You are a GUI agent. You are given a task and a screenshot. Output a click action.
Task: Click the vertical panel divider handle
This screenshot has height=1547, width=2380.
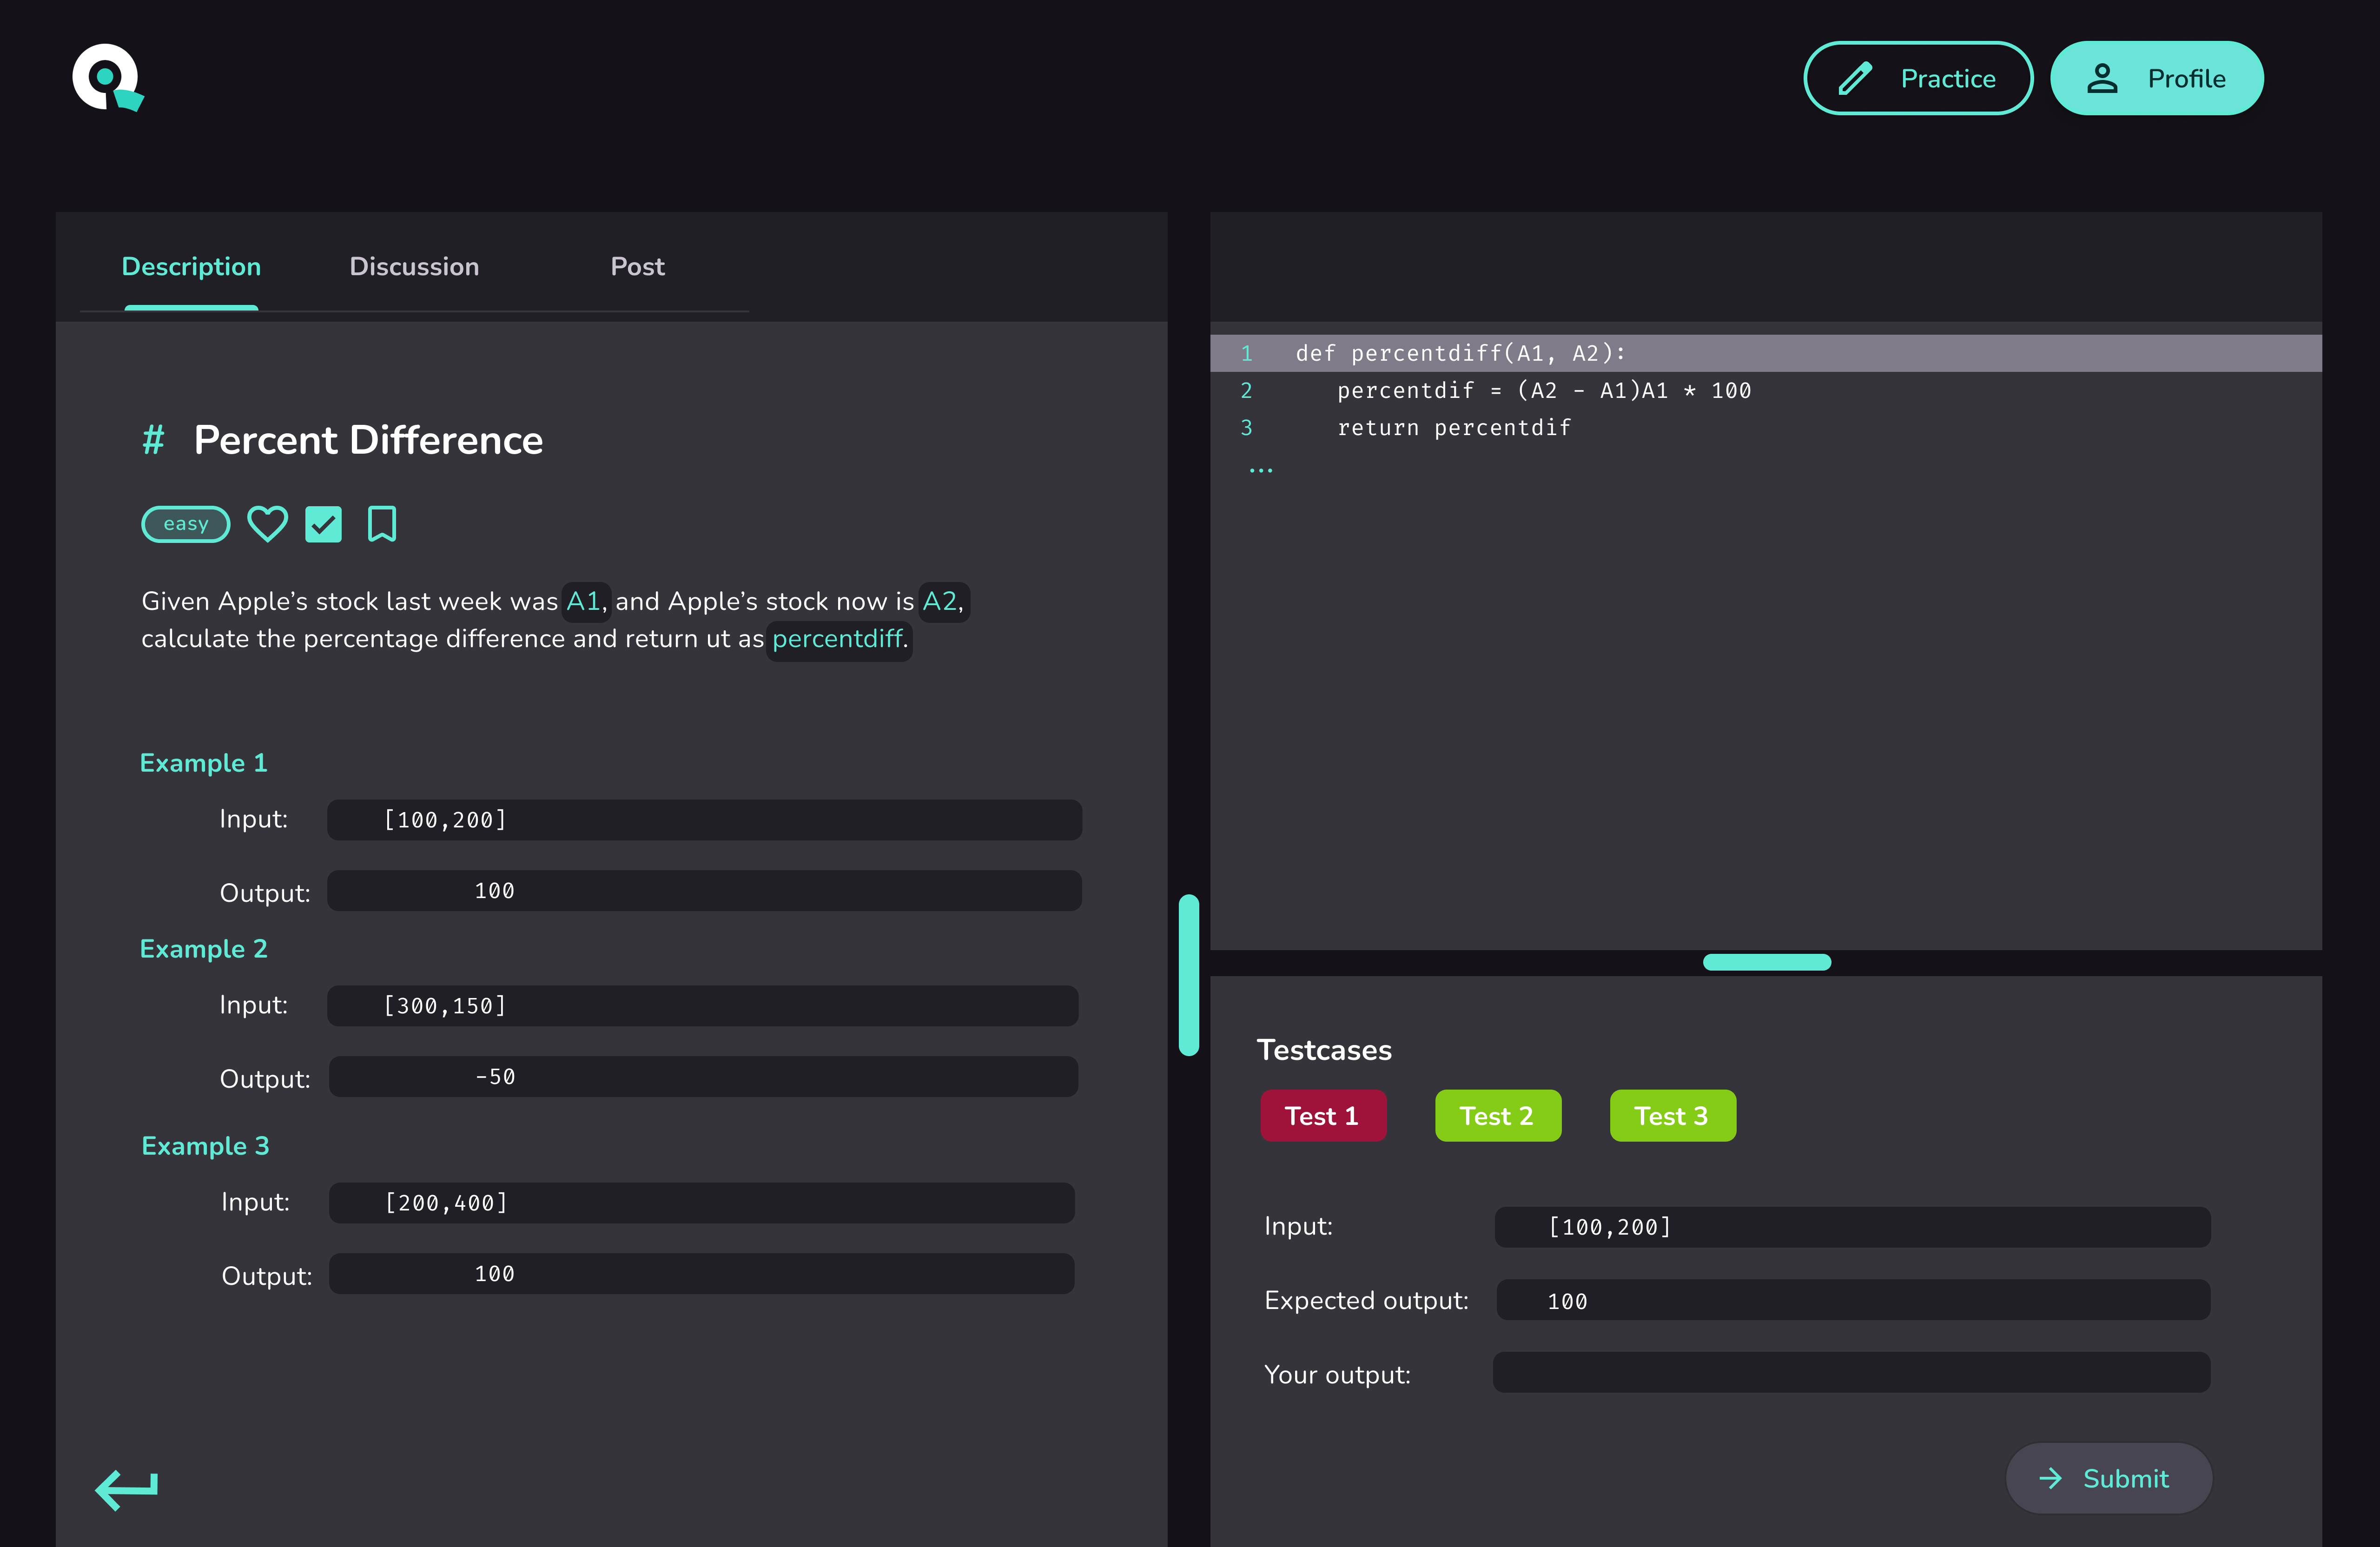point(1188,975)
